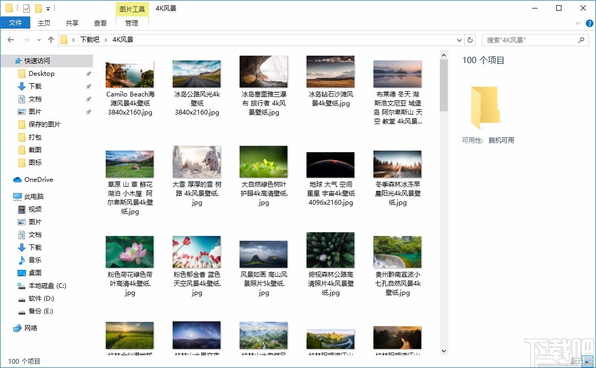The height and width of the screenshot is (368, 596).
Task: Open the 图标 folder
Action: coord(35,162)
